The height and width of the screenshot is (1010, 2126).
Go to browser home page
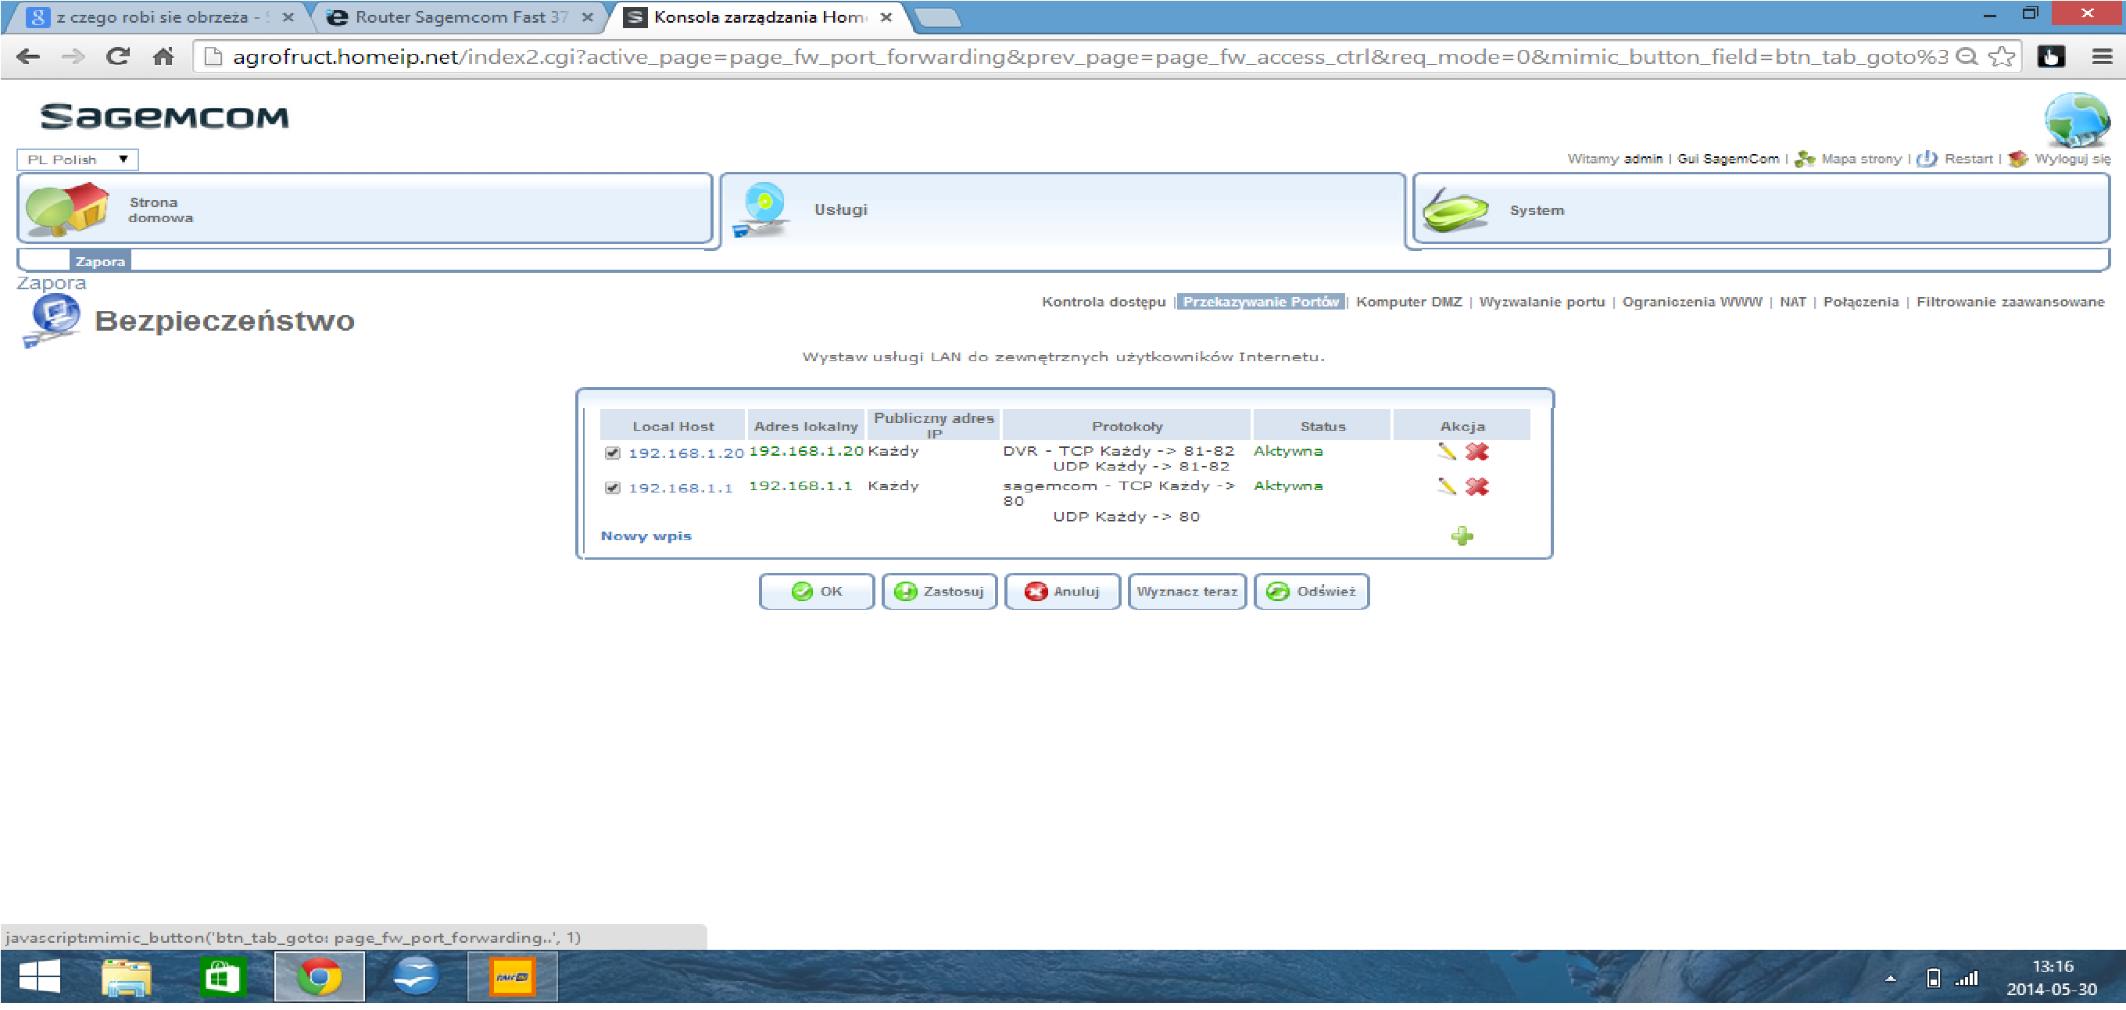[x=163, y=56]
